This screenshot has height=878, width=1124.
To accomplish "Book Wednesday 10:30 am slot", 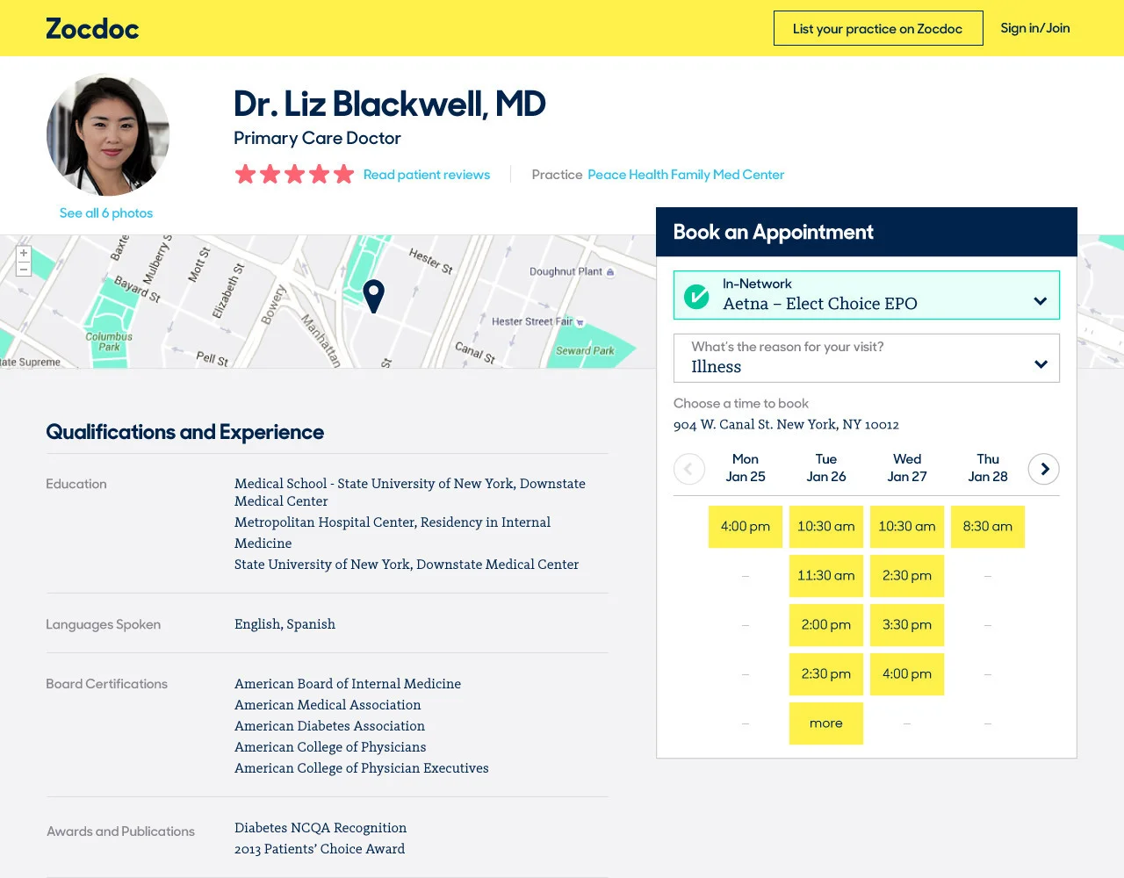I will pyautogui.click(x=907, y=527).
